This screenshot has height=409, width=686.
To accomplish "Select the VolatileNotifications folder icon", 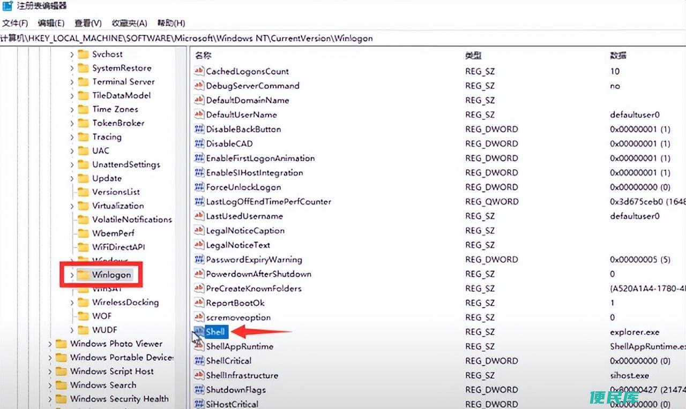I will click(x=83, y=219).
